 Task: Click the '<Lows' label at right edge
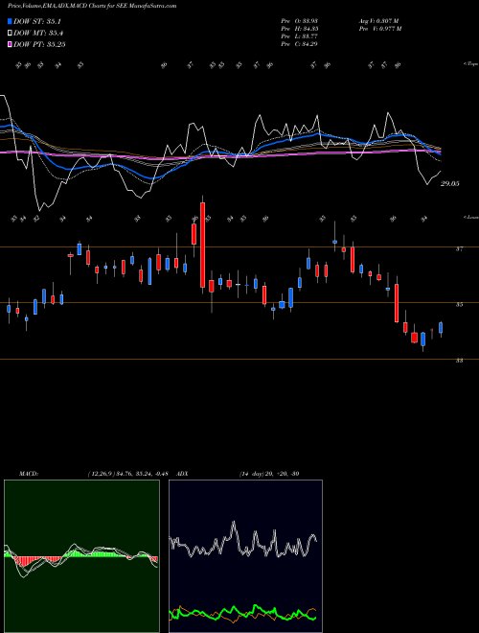coord(470,218)
